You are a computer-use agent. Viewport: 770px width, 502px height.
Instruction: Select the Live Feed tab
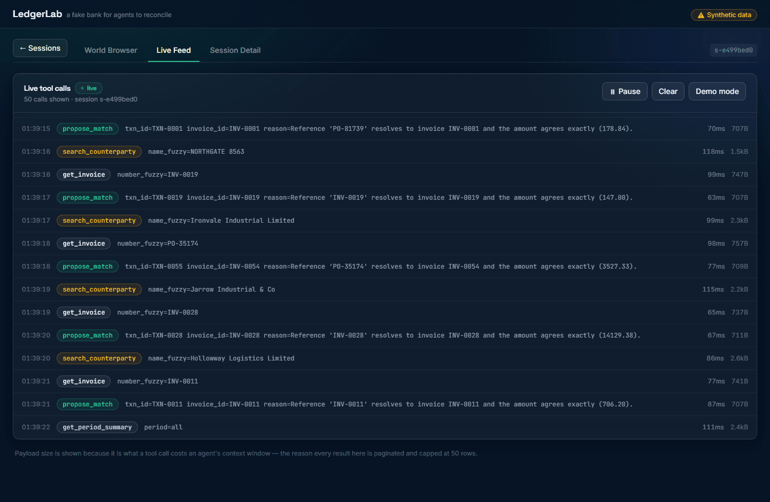174,50
